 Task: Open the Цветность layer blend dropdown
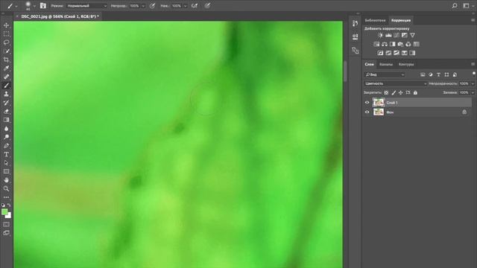point(396,83)
